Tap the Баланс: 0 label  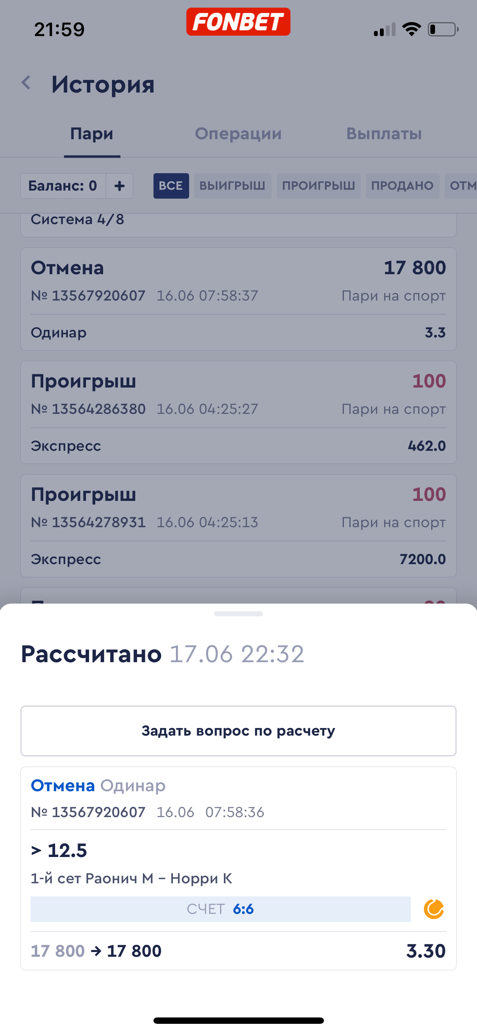63,186
